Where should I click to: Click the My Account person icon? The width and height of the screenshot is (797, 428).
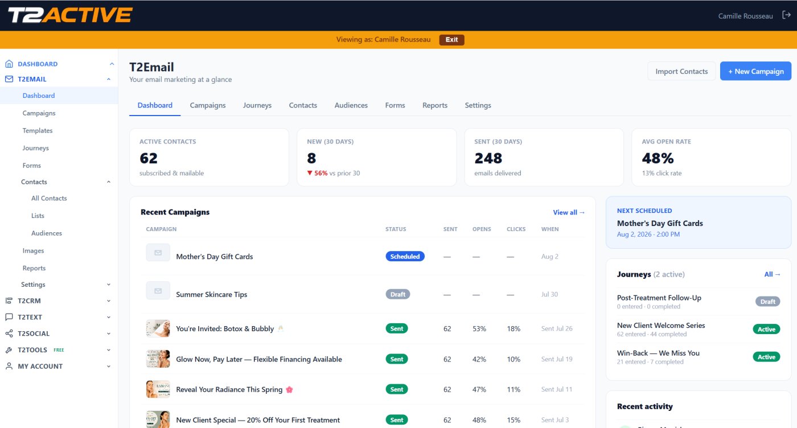(x=9, y=366)
